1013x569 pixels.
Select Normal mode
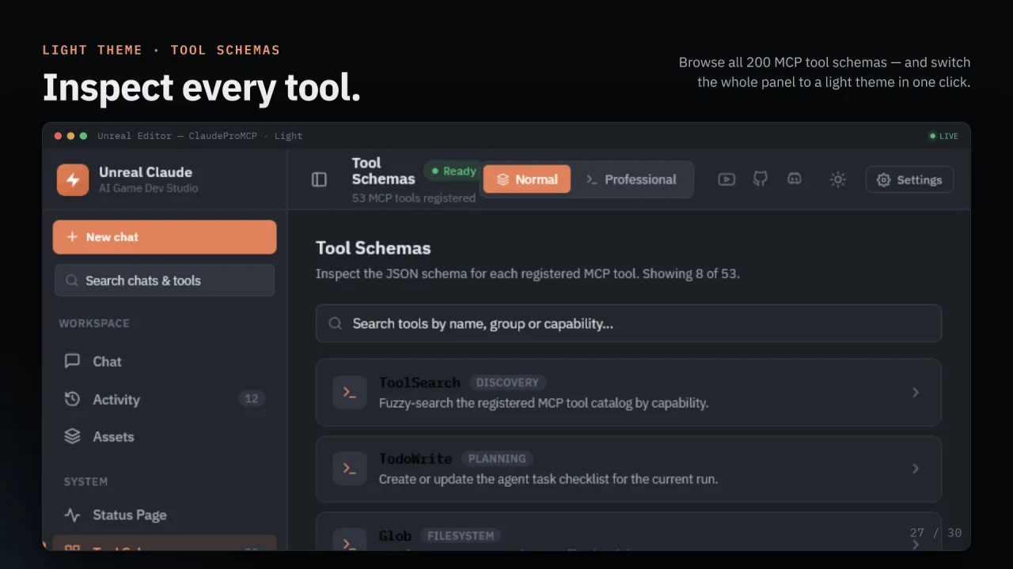[527, 179]
